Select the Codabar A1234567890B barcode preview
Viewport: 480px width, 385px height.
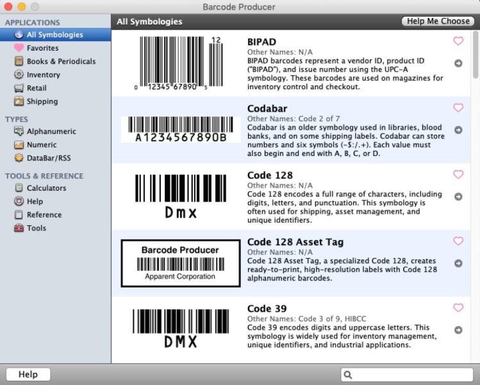tap(181, 130)
